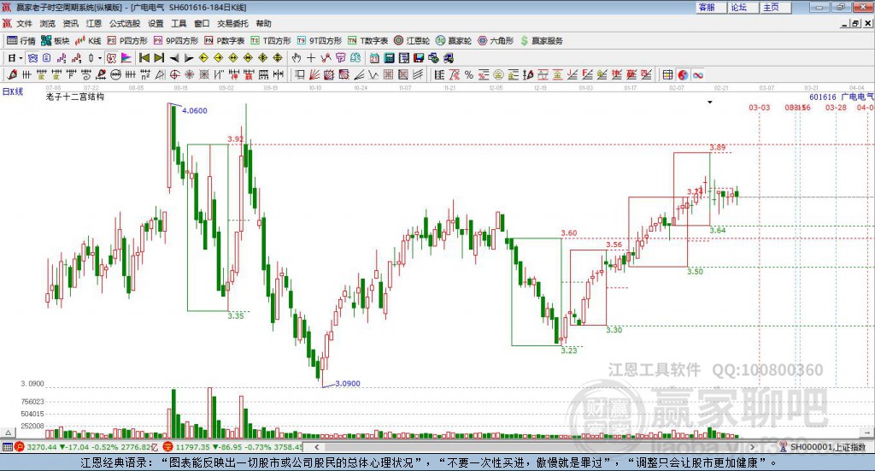Jump to first bar with green skip-start icon
875x471 pixels.
point(144,58)
